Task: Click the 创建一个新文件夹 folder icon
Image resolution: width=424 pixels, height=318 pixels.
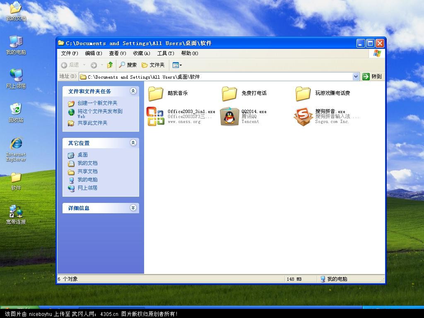Action: 71,103
